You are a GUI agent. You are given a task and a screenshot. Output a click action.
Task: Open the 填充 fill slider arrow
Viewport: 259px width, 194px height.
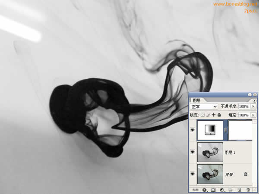click(x=253, y=115)
